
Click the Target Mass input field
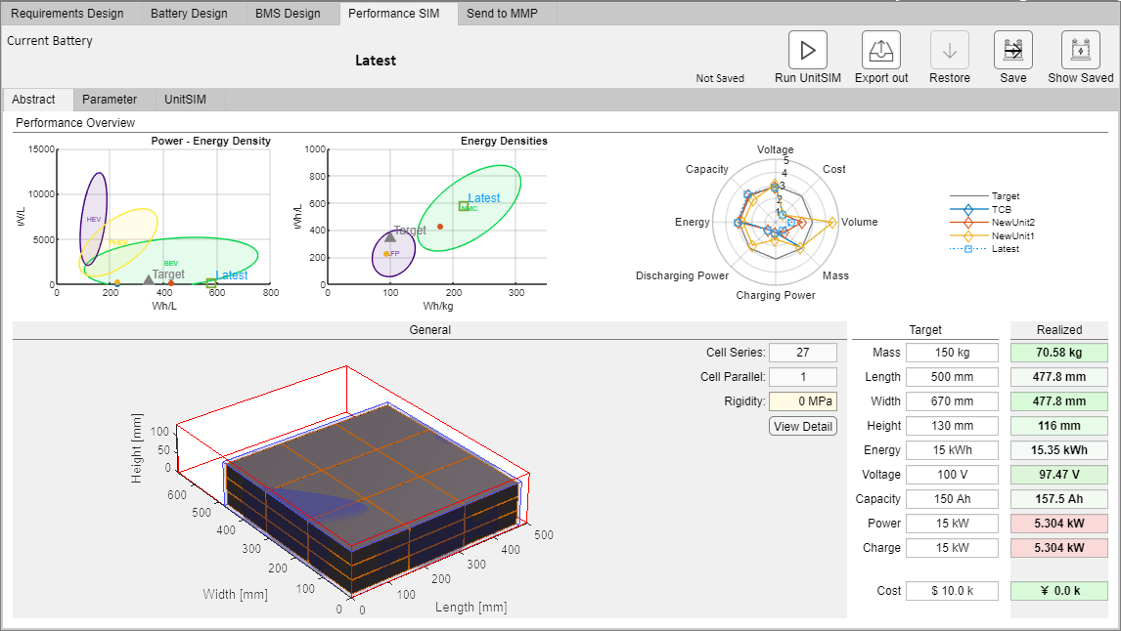(x=951, y=353)
